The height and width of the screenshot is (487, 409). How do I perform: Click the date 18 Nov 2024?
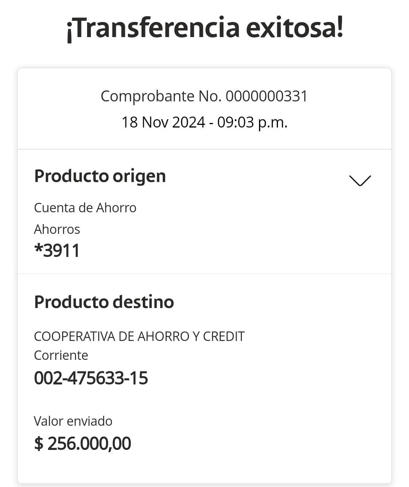(x=163, y=122)
